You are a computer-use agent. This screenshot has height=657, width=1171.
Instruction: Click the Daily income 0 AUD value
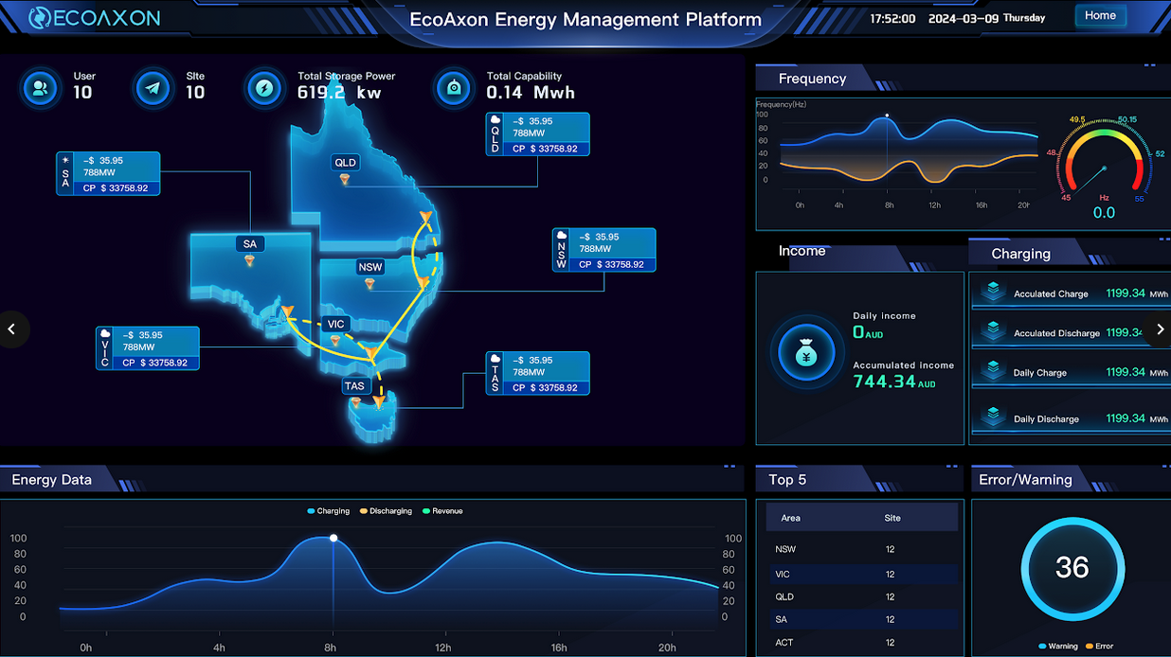pos(868,332)
